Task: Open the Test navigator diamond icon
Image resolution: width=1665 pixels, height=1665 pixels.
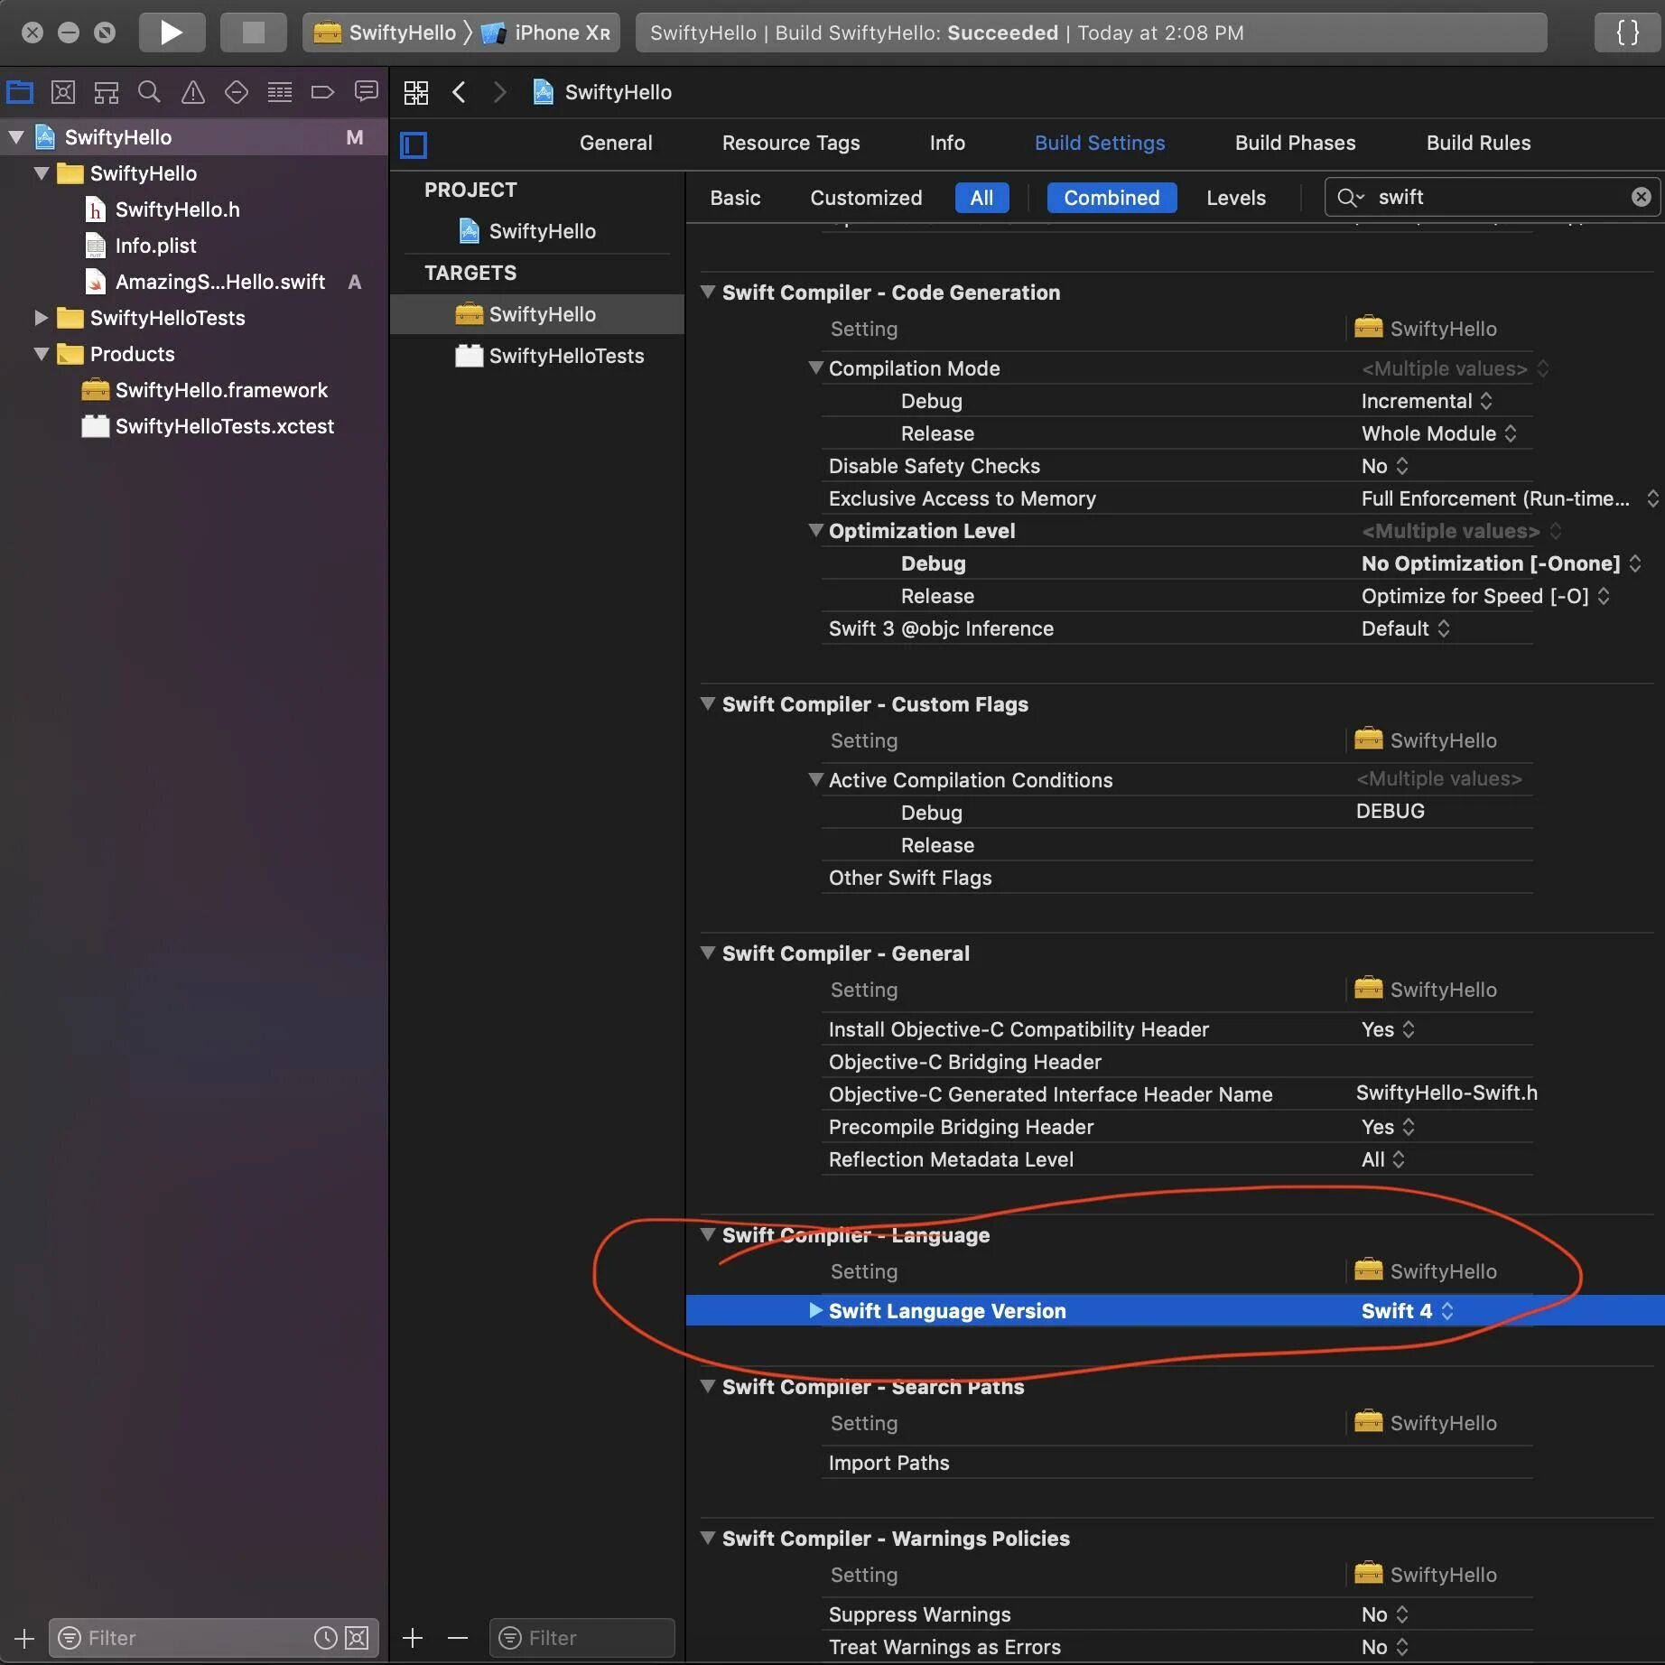Action: (237, 92)
